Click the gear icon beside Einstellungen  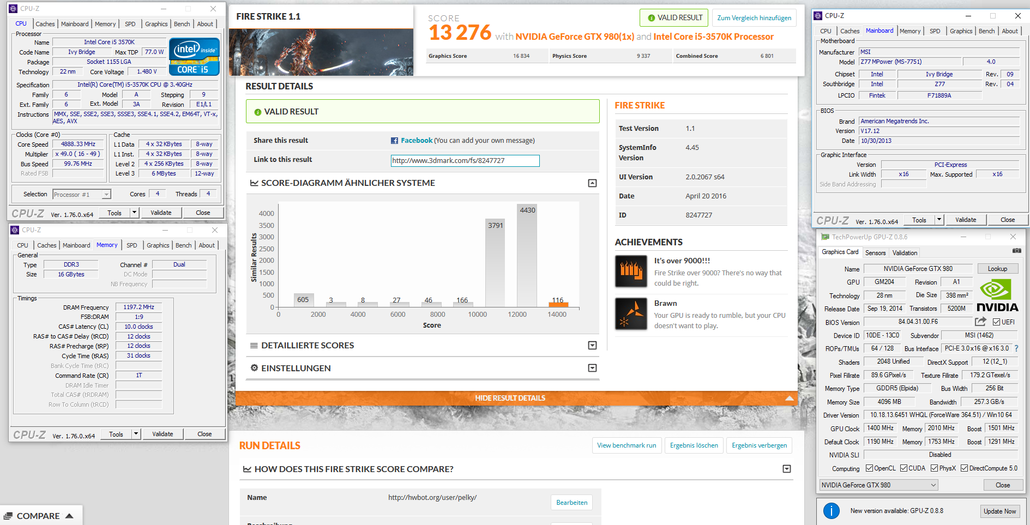254,368
